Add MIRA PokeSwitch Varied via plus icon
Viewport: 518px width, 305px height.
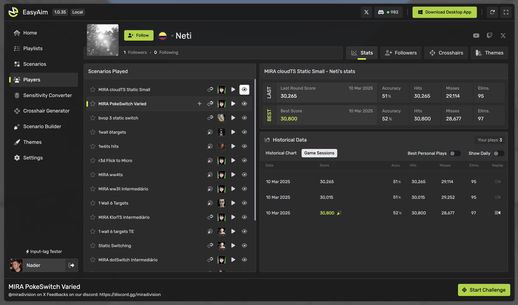tap(199, 104)
